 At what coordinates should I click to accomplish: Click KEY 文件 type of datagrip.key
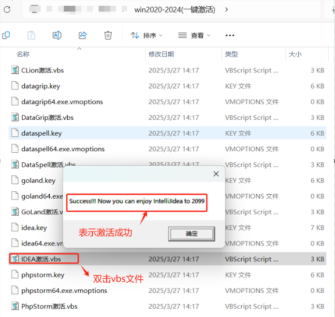click(x=238, y=86)
